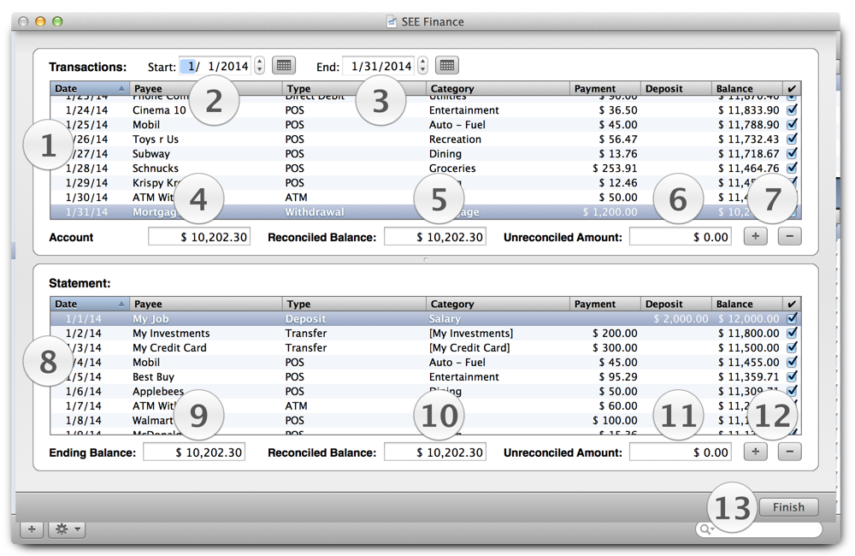
Task: Select the Subway Dining transaction row
Action: point(425,154)
